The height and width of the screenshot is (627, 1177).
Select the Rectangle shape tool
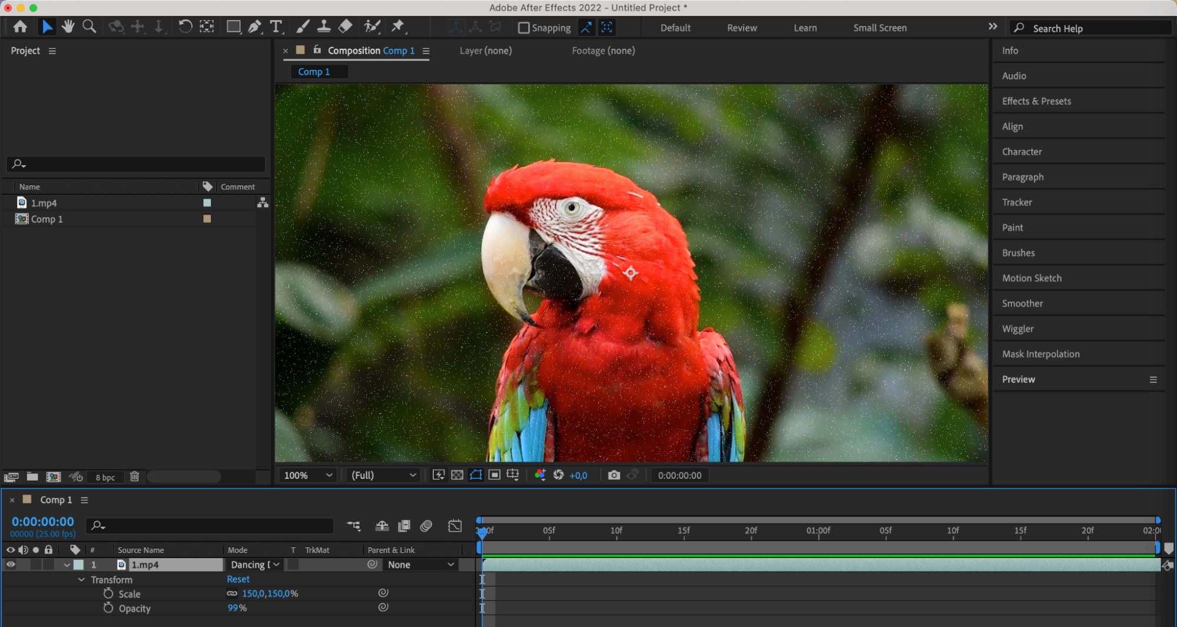click(233, 26)
